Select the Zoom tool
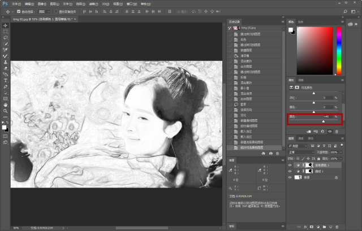Image resolution: width=362 pixels, height=231 pixels. coord(5,111)
